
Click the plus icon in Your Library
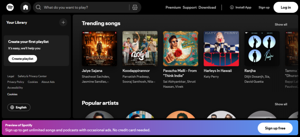63,22
